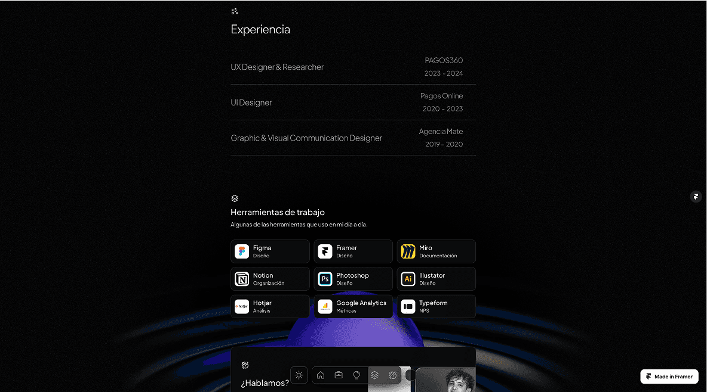Image resolution: width=707 pixels, height=392 pixels.
Task: Open the Miro tool card
Action: [x=436, y=251]
